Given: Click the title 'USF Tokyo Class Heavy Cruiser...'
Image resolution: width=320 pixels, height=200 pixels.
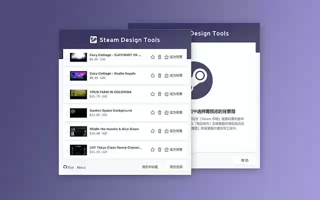Looking at the screenshot, I should 115,147.
